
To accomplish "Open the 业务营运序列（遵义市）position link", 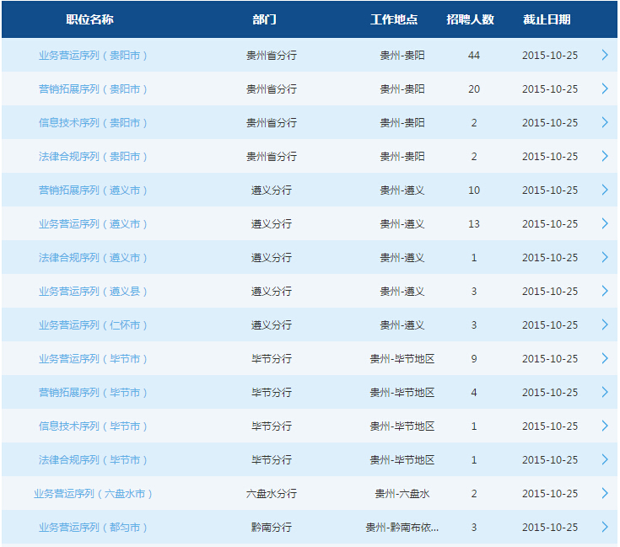I will 93,223.
